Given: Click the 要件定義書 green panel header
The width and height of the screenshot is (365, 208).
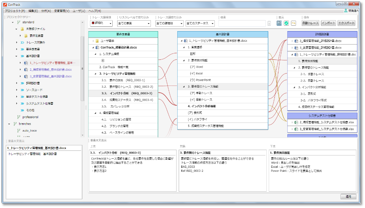Looking at the screenshot, I should coord(123,34).
